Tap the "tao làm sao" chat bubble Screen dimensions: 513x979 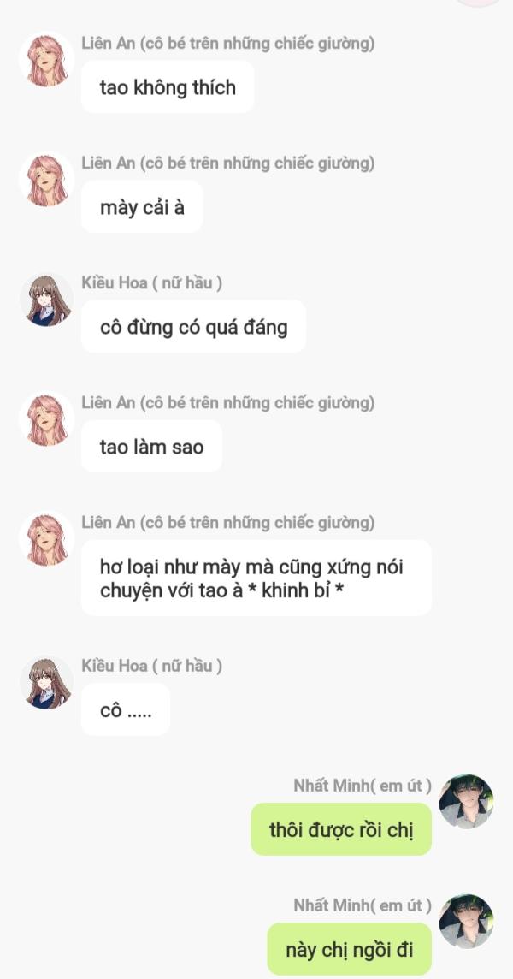[x=151, y=447]
